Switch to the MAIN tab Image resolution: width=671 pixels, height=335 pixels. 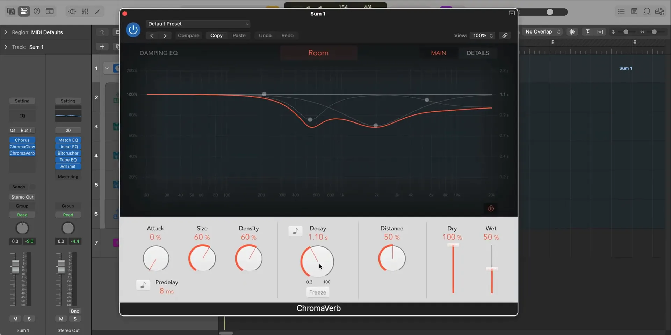coord(438,53)
